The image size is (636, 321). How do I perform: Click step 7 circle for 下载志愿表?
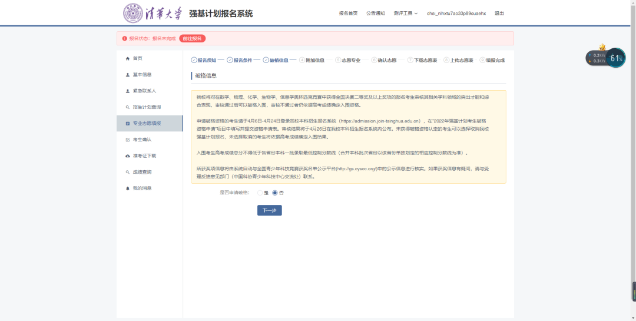[410, 60]
